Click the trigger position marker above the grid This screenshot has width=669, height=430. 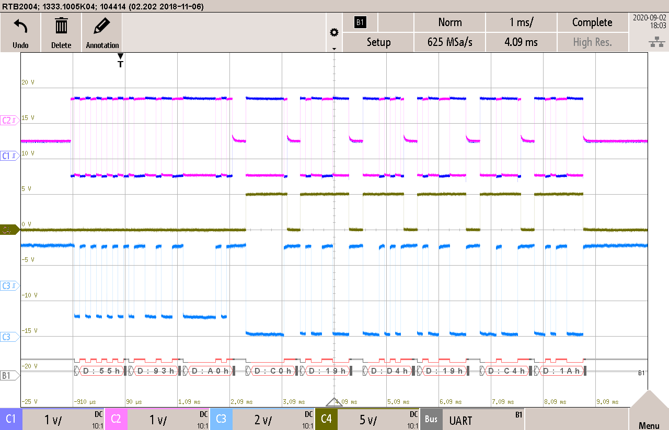(x=120, y=59)
